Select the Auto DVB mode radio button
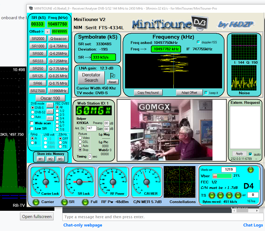Image resolution: width=265 pixels, height=231 pixels. 33,117
